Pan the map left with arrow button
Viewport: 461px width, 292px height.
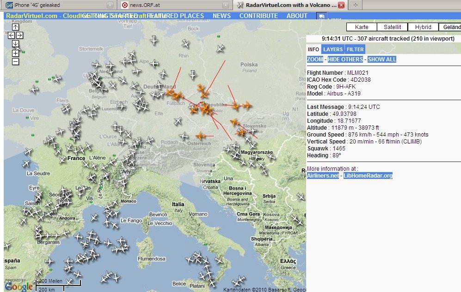12,36
